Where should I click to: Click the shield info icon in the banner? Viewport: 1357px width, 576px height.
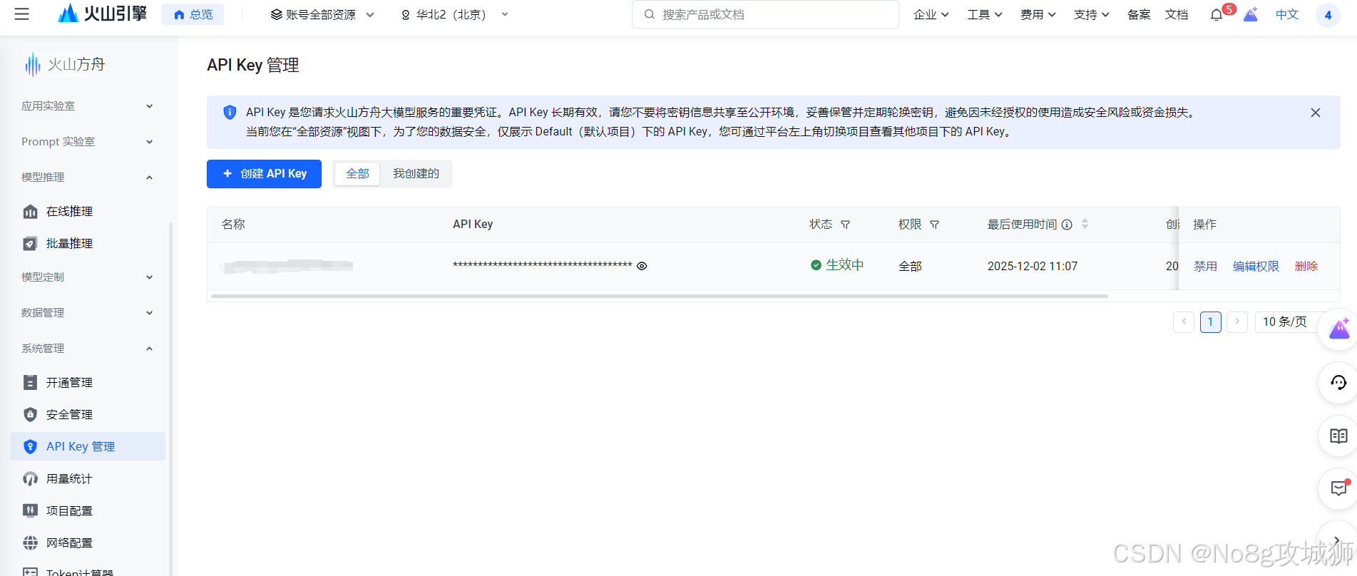point(229,113)
